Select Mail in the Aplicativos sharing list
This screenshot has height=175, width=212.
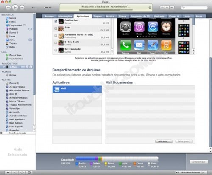pos(77,89)
